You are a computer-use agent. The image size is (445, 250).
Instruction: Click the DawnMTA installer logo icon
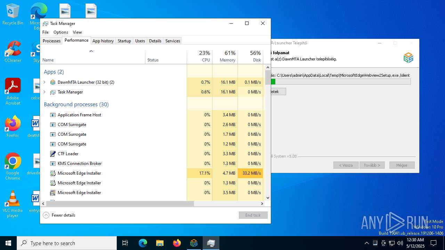pyautogui.click(x=408, y=58)
